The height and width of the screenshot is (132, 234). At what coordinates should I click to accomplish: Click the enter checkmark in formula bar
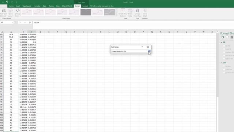[x=25, y=22]
